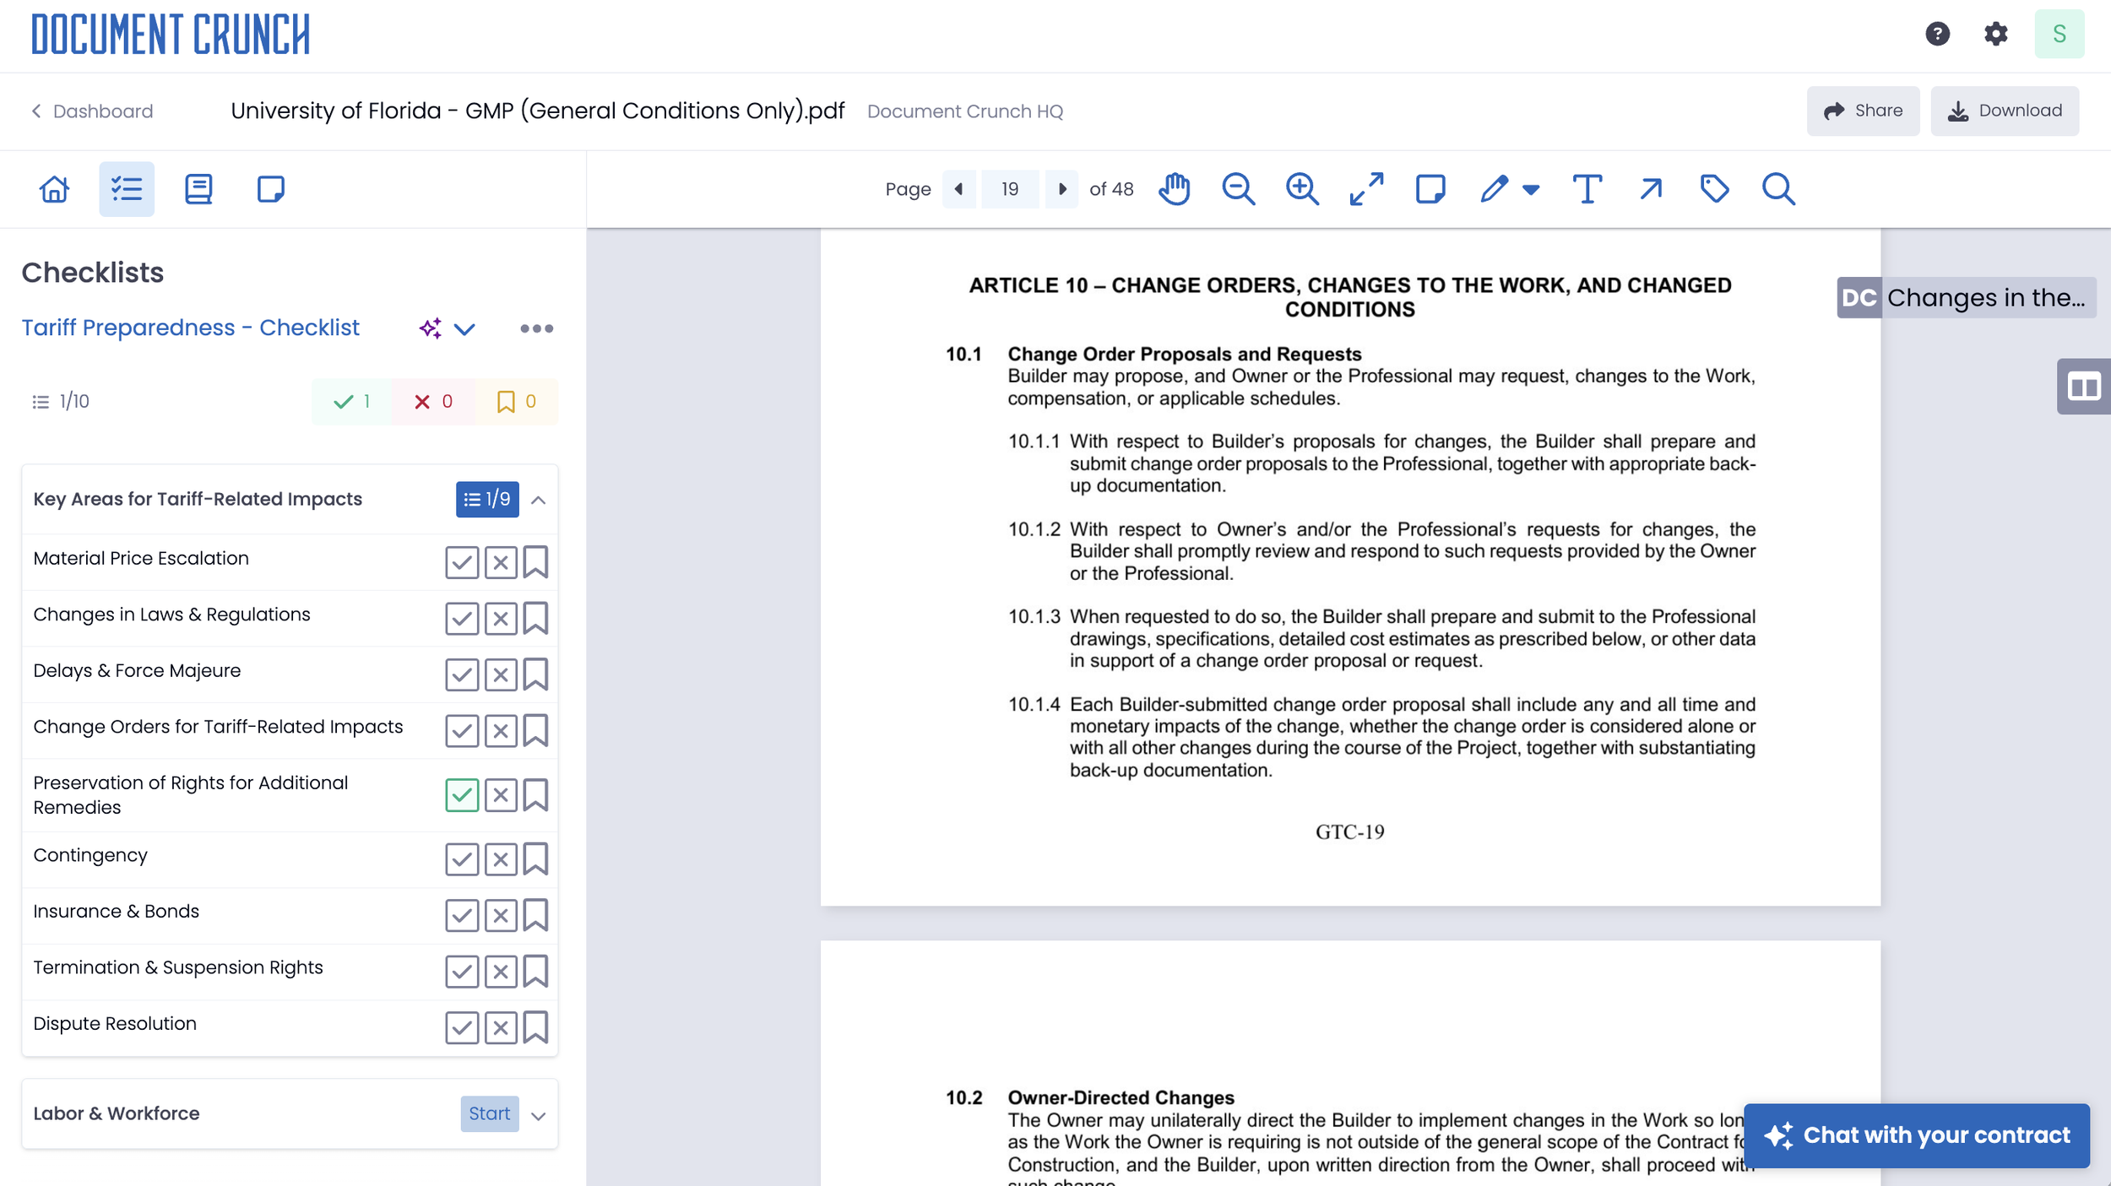Mark Preservation of Rights with X

point(501,795)
